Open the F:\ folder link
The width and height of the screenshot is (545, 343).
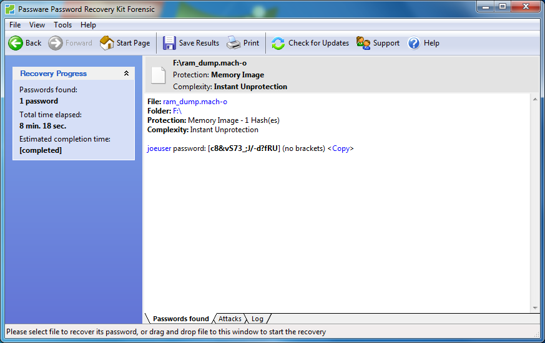[177, 111]
